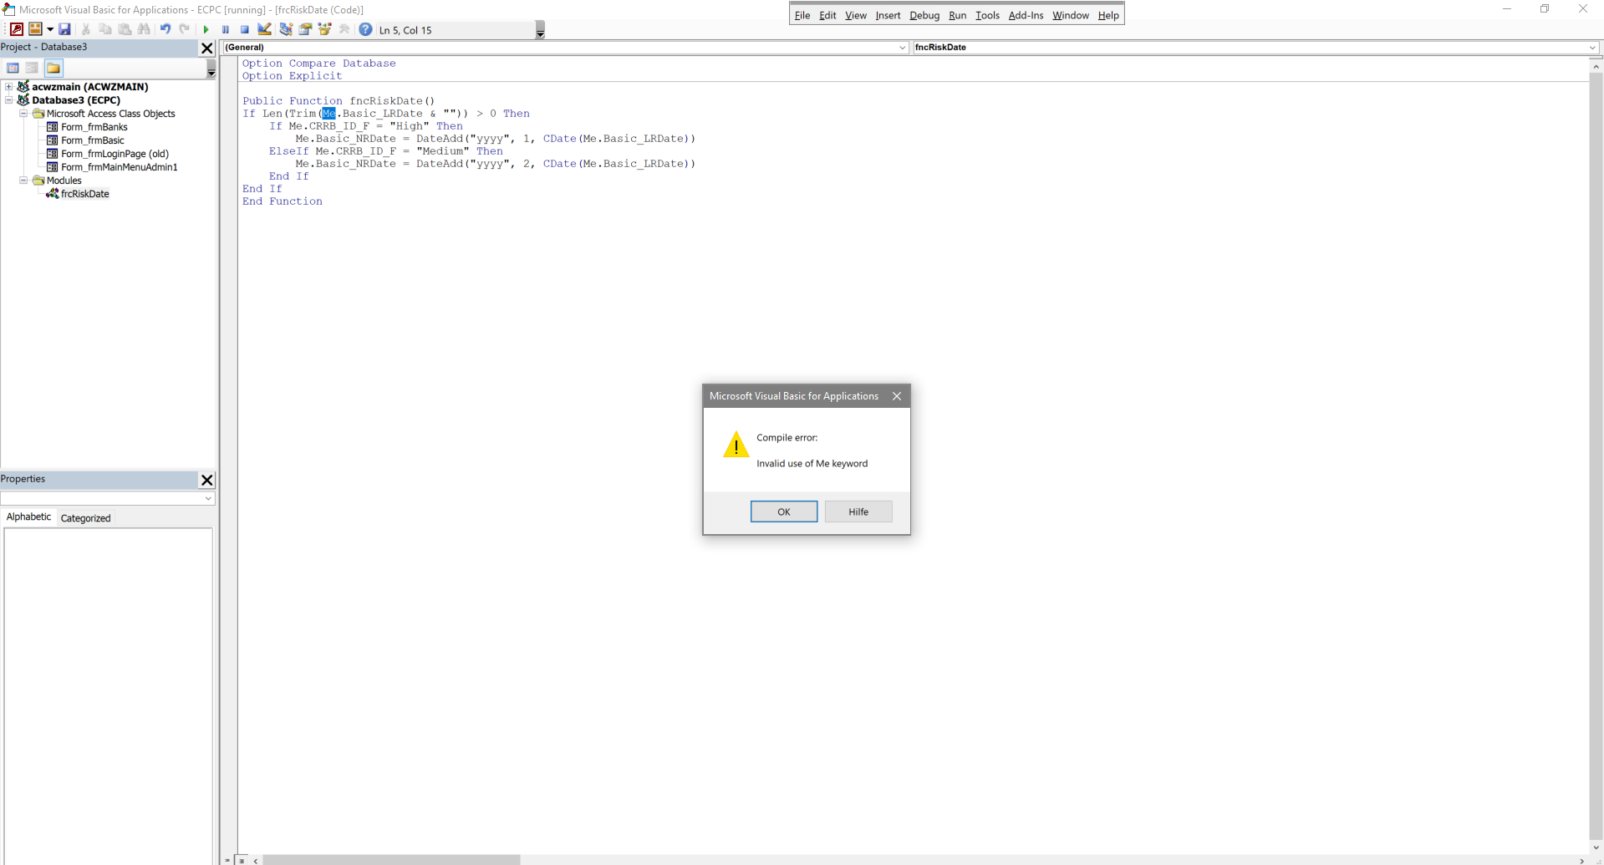Select Form_frmBanks in project tree
Viewport: 1604px width, 865px height.
(94, 127)
